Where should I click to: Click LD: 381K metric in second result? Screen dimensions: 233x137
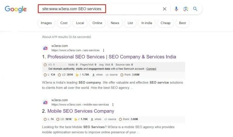click(64, 119)
